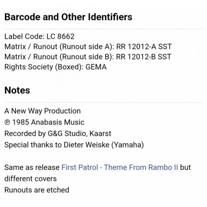Click the Dieter Weiske name
This screenshot has height=207, width=207.
click(87, 145)
